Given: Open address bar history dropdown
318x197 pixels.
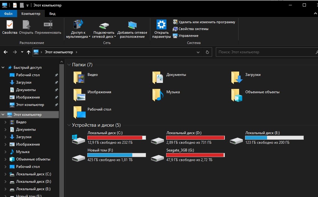Looking at the screenshot, I should pos(198,52).
